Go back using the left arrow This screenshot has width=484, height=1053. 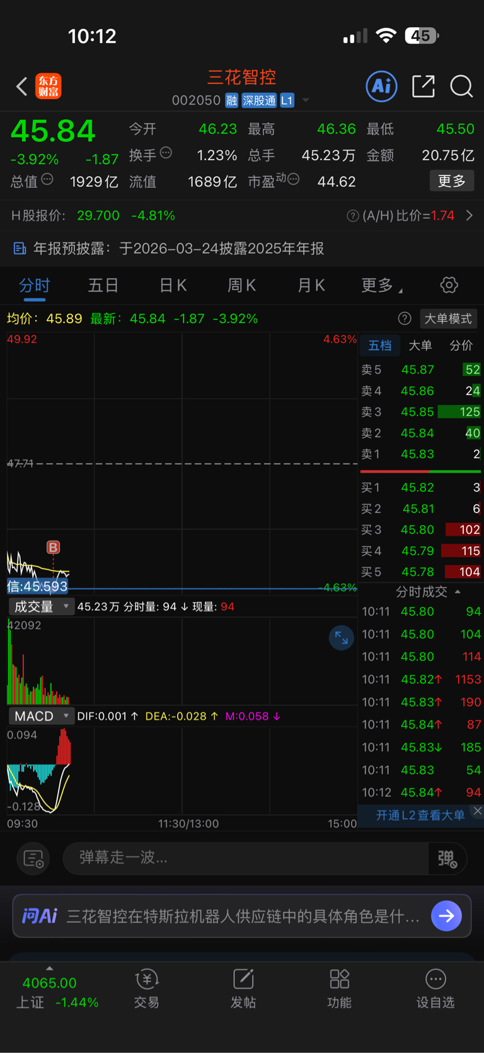(x=21, y=86)
